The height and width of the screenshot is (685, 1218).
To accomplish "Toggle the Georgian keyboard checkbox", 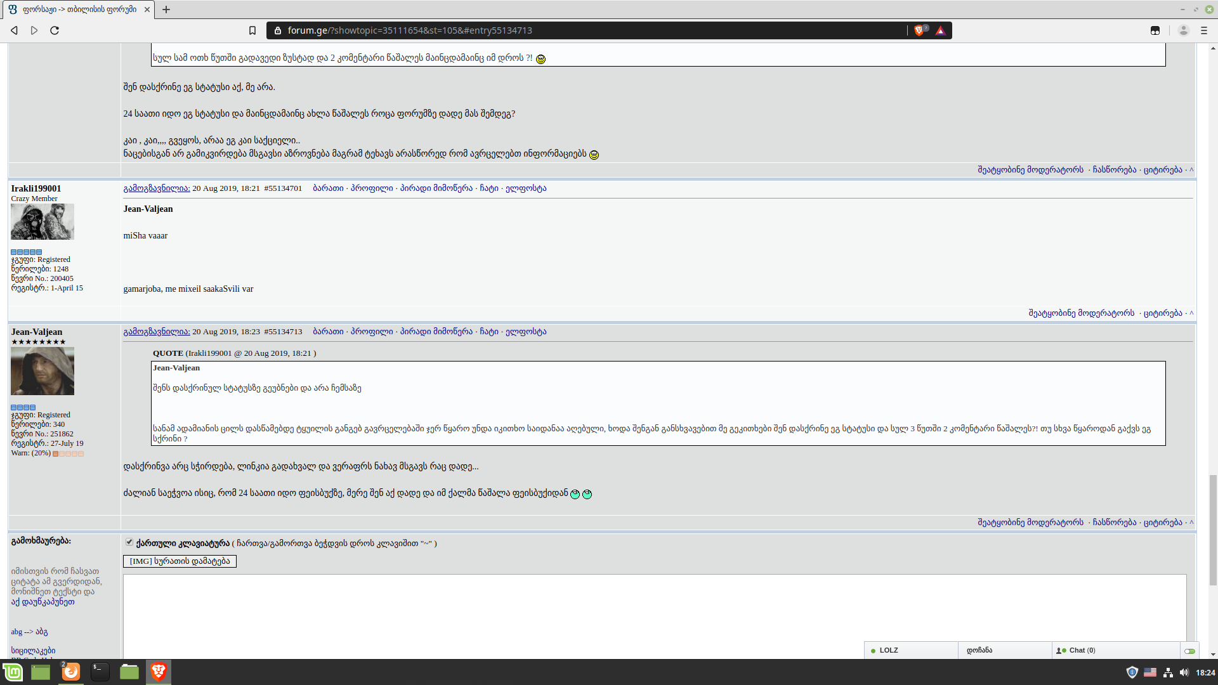I will (129, 542).
